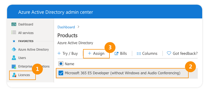Click the Azure Active Directory admin center title
209x94 pixels.
(x=56, y=12)
